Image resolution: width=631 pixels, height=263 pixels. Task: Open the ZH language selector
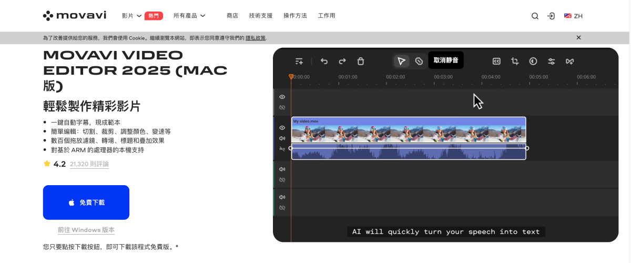click(574, 16)
